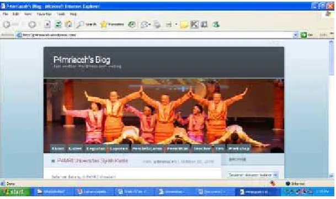Click the Back arrow toolbar button
336x199 pixels.
point(7,25)
